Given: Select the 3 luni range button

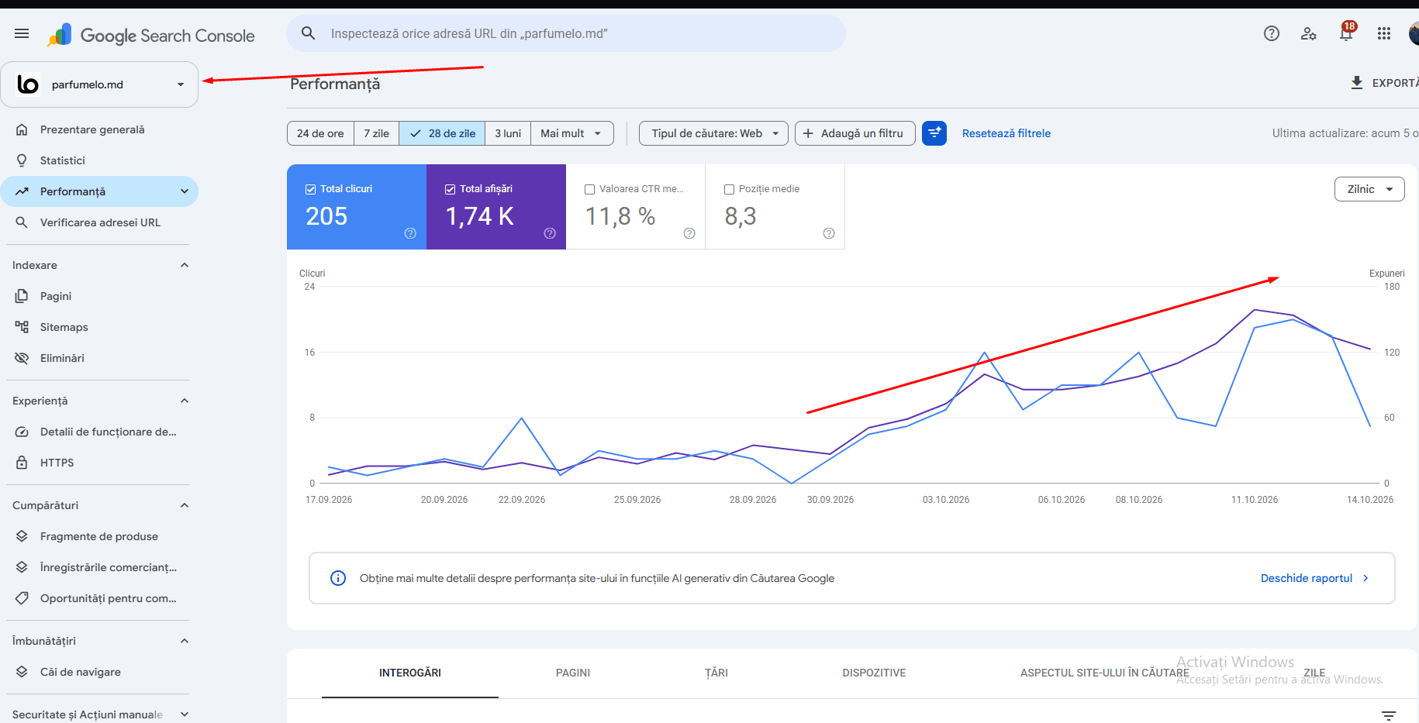Looking at the screenshot, I should point(508,133).
